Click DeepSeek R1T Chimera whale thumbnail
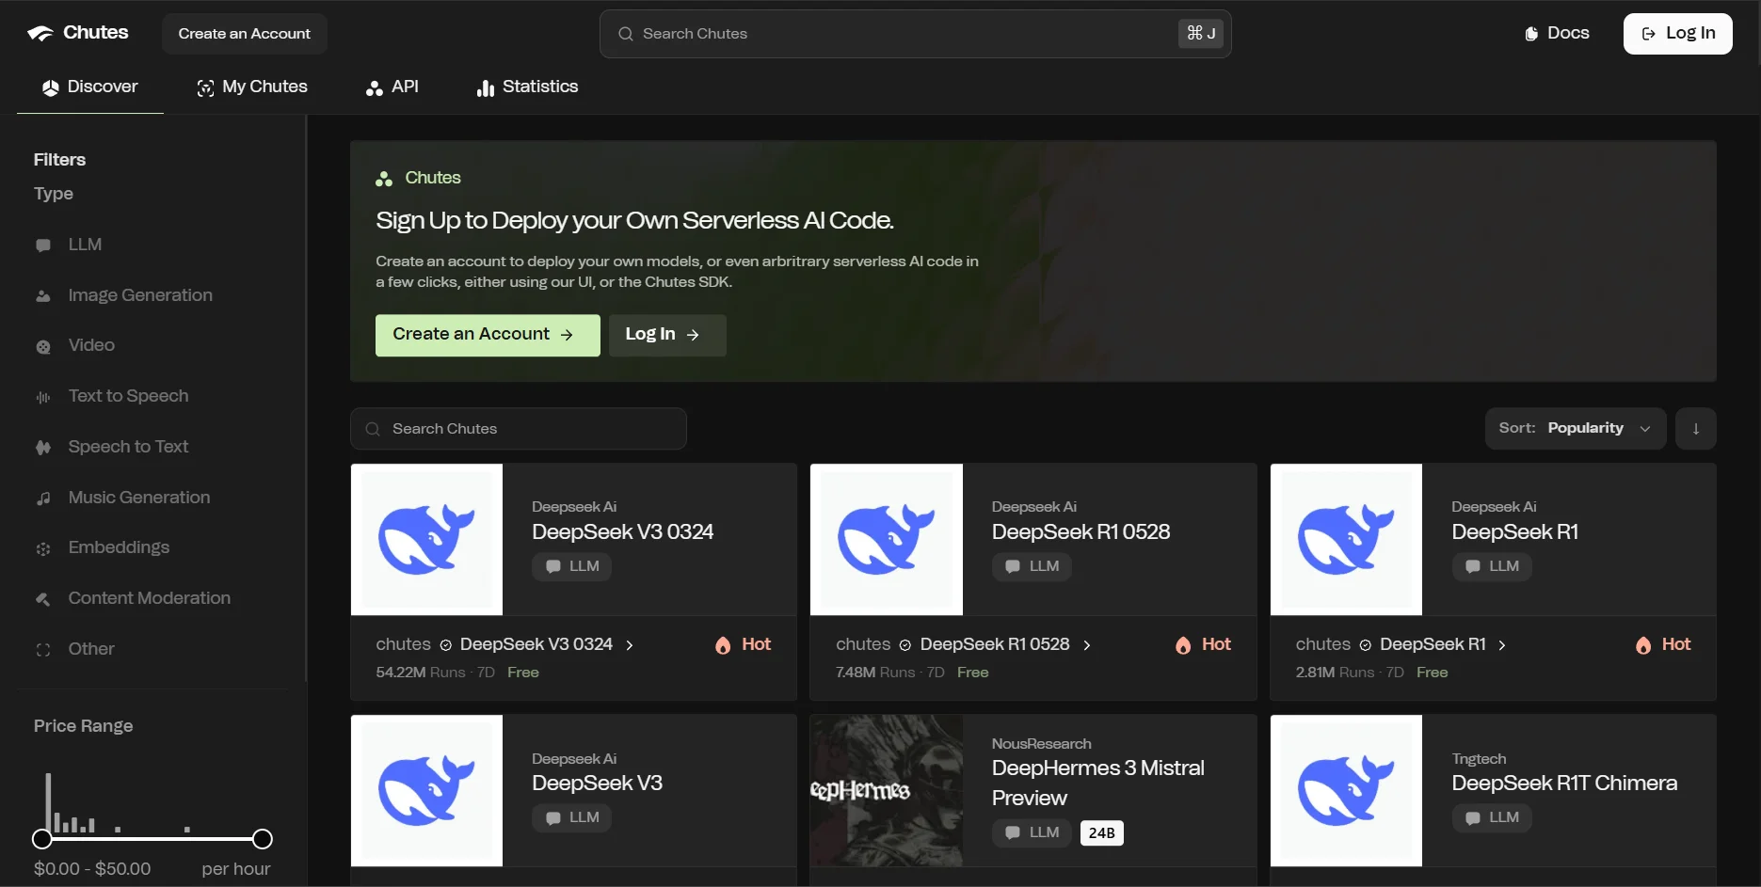Image resolution: width=1761 pixels, height=887 pixels. point(1346,791)
